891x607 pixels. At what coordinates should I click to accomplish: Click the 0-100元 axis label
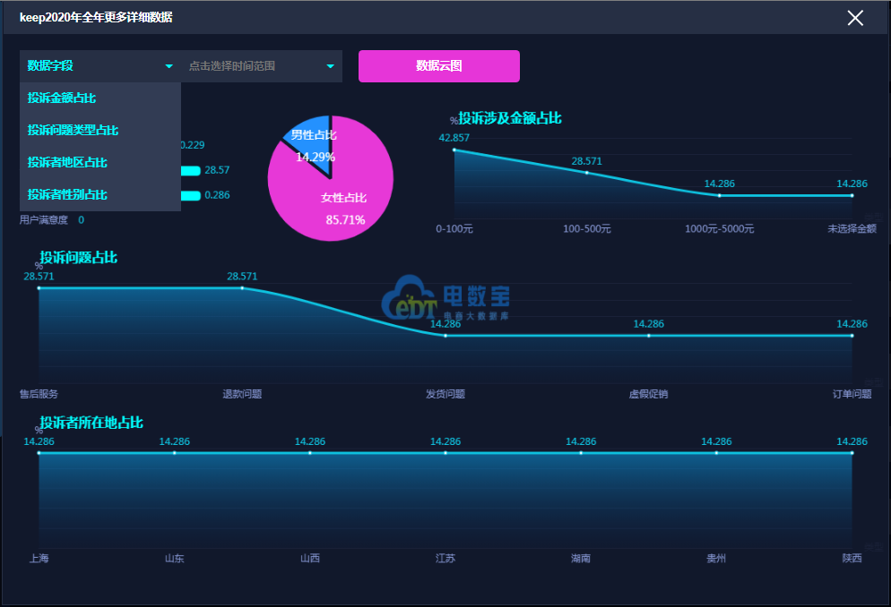point(454,228)
